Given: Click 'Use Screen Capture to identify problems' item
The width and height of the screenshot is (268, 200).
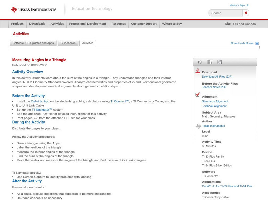Looking at the screenshot, I should (54, 177).
